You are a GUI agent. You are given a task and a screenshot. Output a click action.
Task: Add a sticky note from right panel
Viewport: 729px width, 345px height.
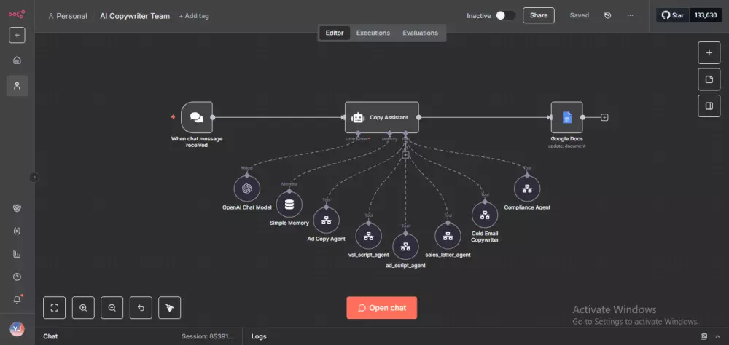click(709, 79)
